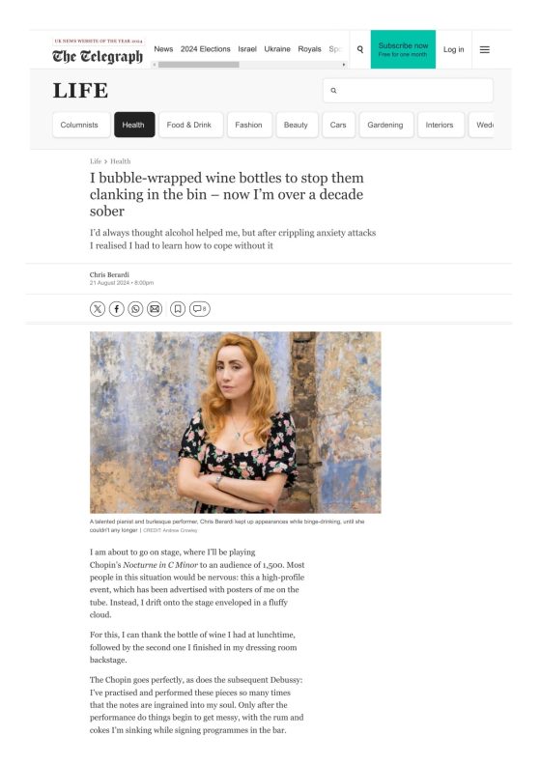This screenshot has height=765, width=541.
Task: Open 2024 Elections in top navigation
Action: [206, 49]
